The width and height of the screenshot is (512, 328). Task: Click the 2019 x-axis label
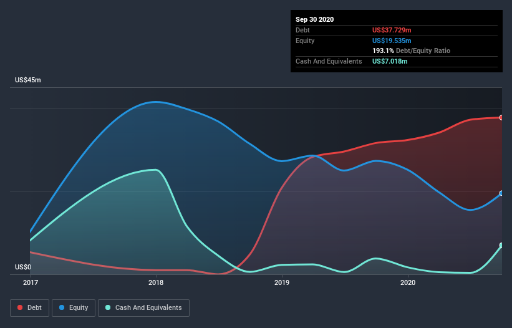282,282
